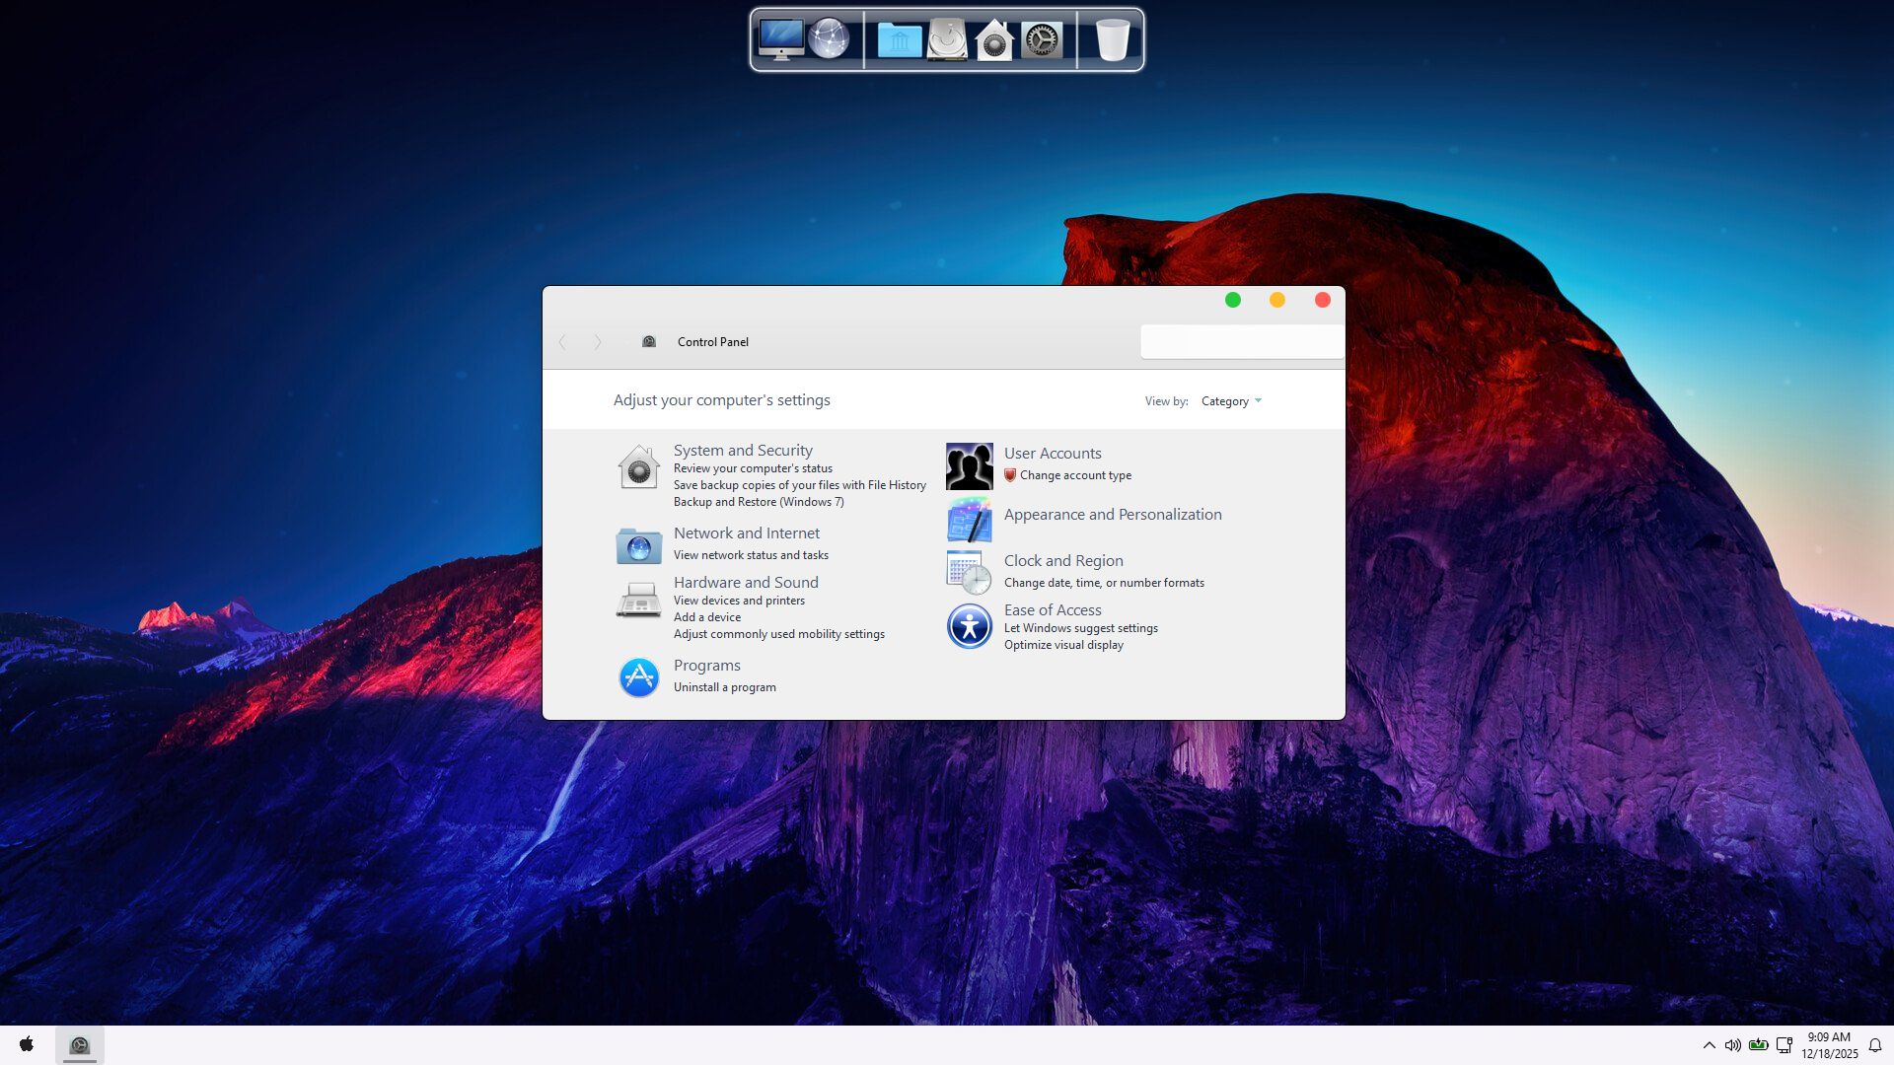This screenshot has height=1065, width=1894.
Task: Click the Hardware and Sound printer icon
Action: 638,600
